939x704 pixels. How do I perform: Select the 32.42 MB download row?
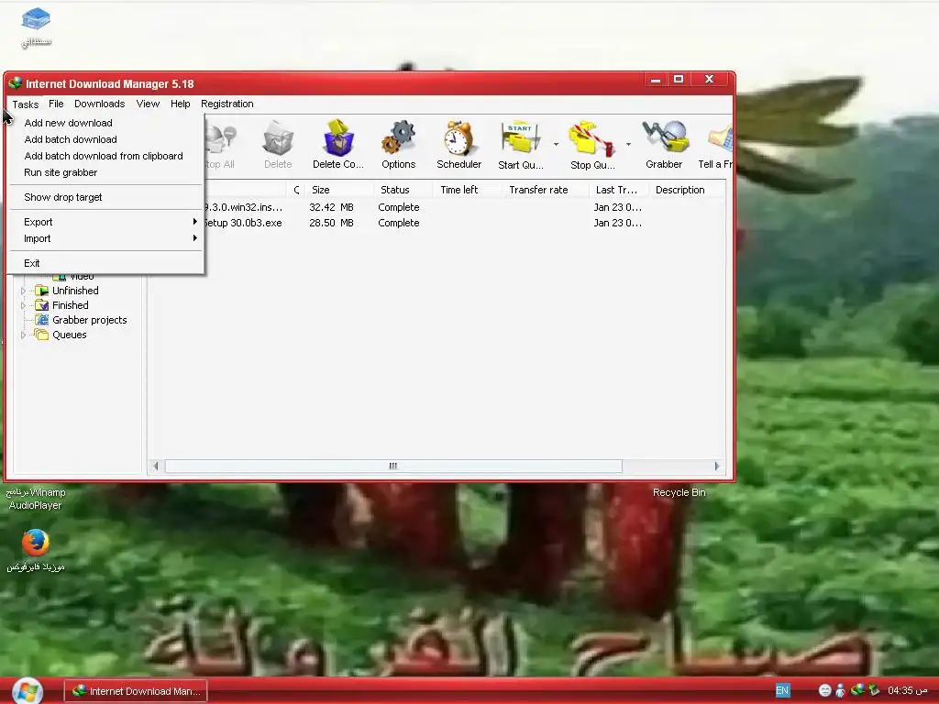click(x=465, y=207)
